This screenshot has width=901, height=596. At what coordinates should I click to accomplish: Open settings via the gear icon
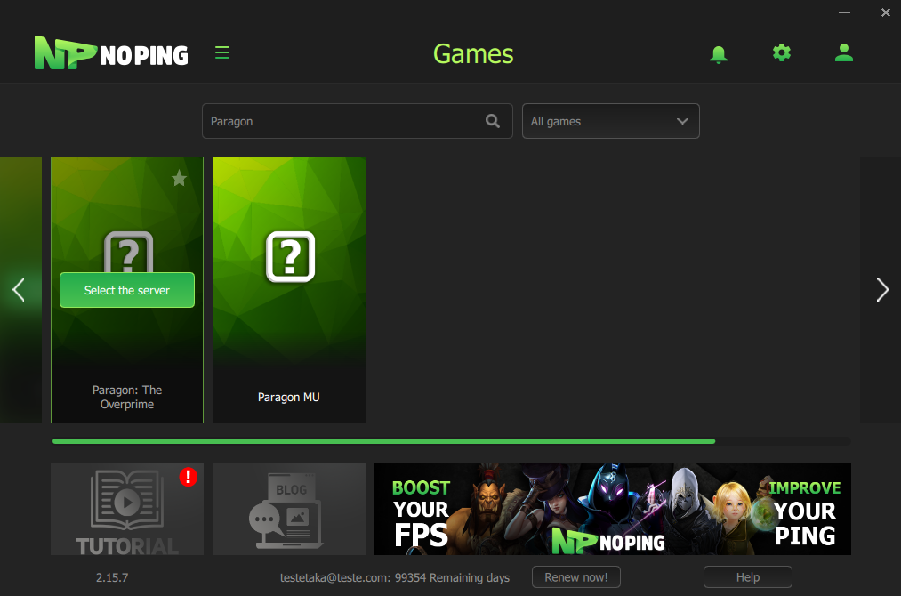pos(782,52)
